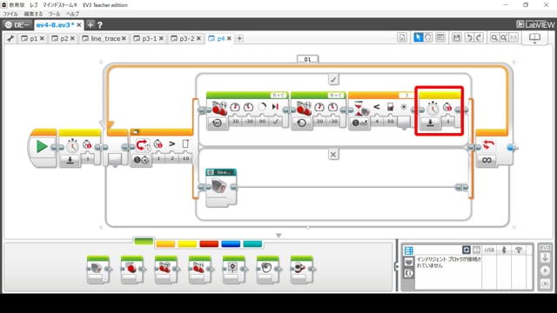Add a new program tab

point(240,38)
